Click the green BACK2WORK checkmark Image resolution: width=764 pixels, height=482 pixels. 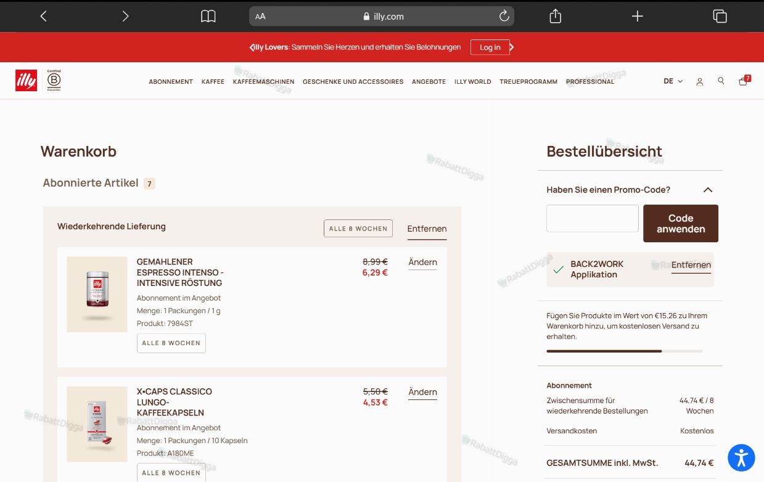point(558,269)
